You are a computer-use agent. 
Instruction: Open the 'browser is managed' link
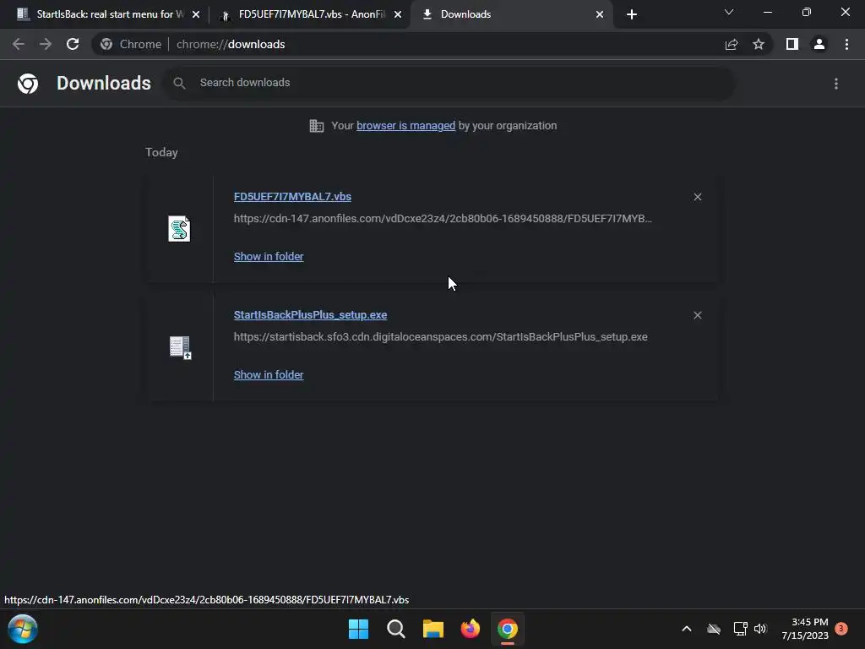coord(406,126)
